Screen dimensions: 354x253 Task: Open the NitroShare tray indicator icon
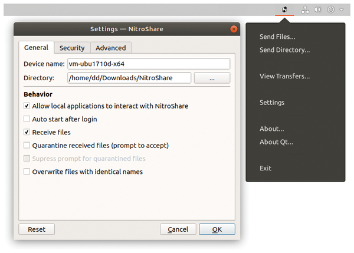[284, 9]
